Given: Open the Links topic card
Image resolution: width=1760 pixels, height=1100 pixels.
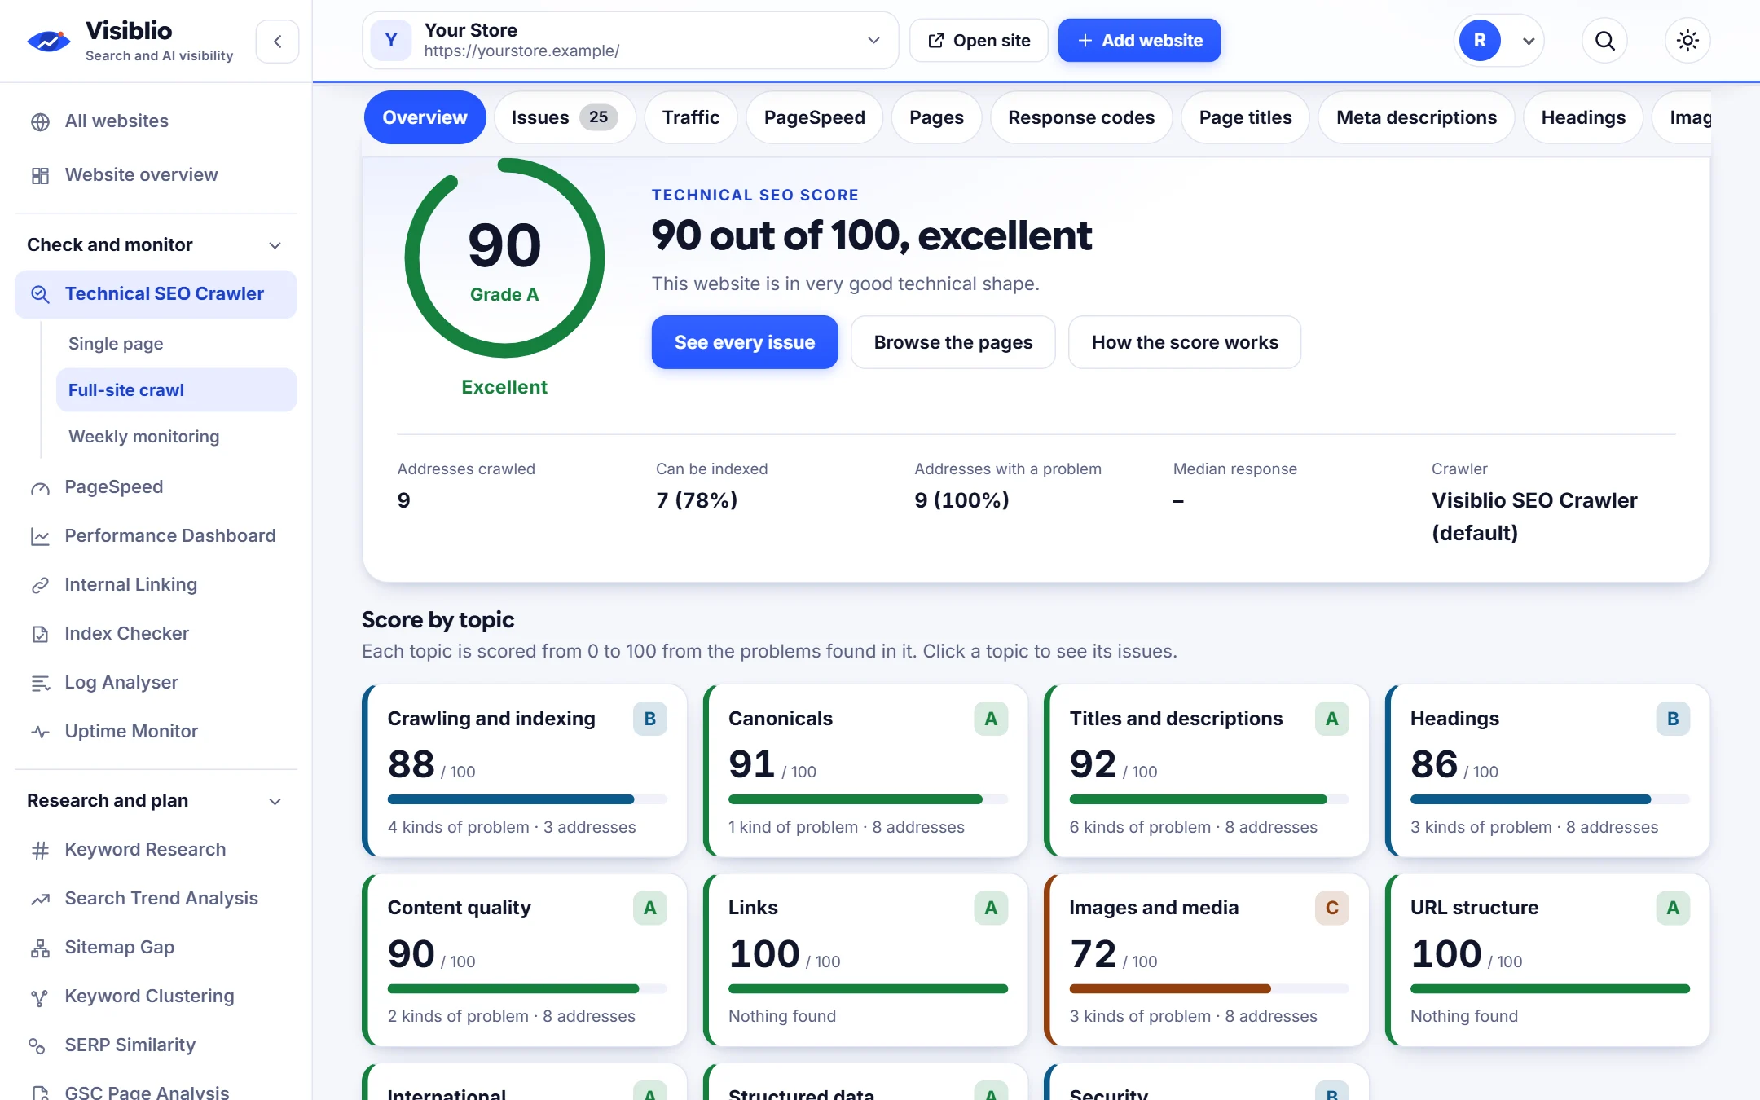Looking at the screenshot, I should [x=865, y=961].
